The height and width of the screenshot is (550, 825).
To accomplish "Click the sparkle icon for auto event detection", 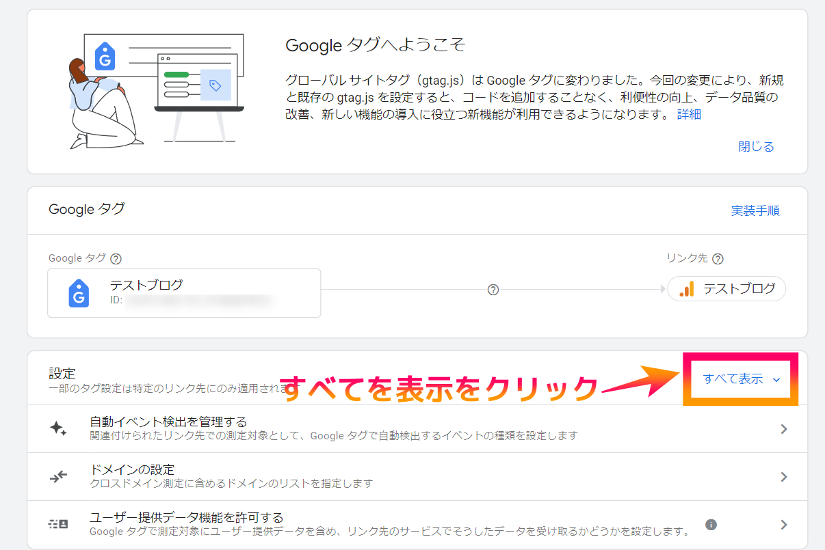I will pos(58,428).
